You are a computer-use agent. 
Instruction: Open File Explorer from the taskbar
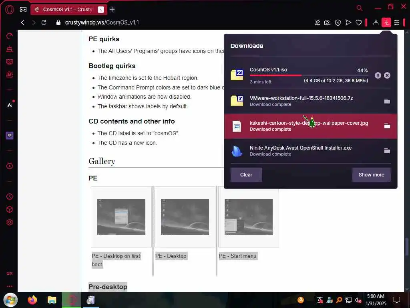(52, 300)
